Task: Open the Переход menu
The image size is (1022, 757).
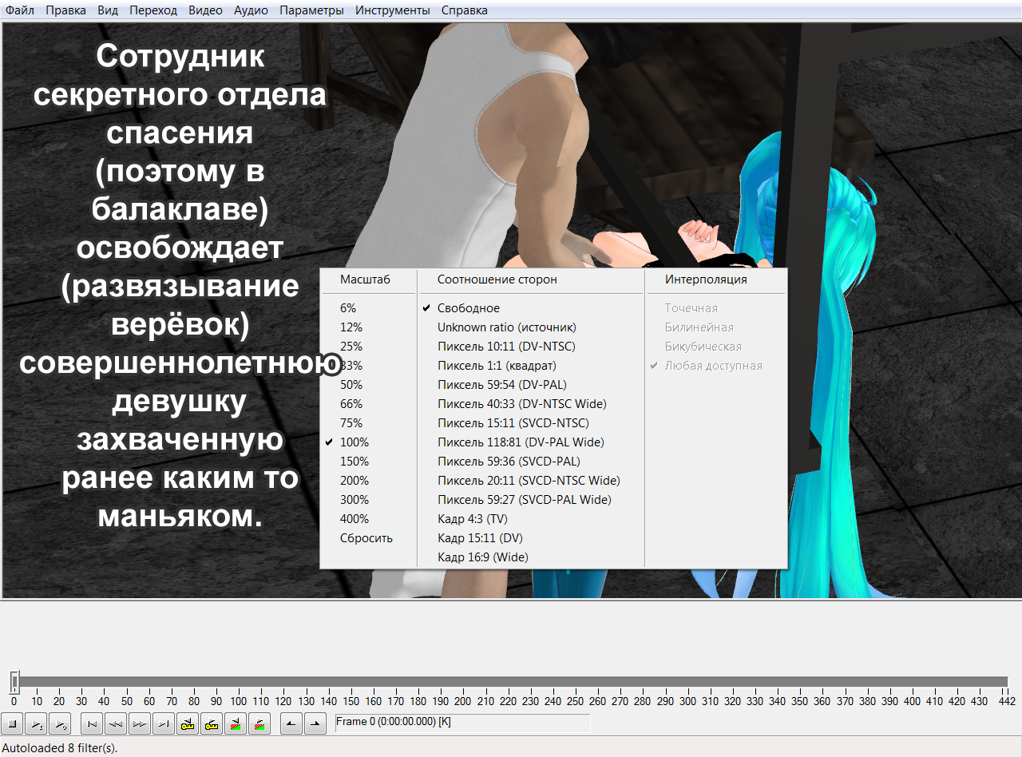Action: click(153, 10)
